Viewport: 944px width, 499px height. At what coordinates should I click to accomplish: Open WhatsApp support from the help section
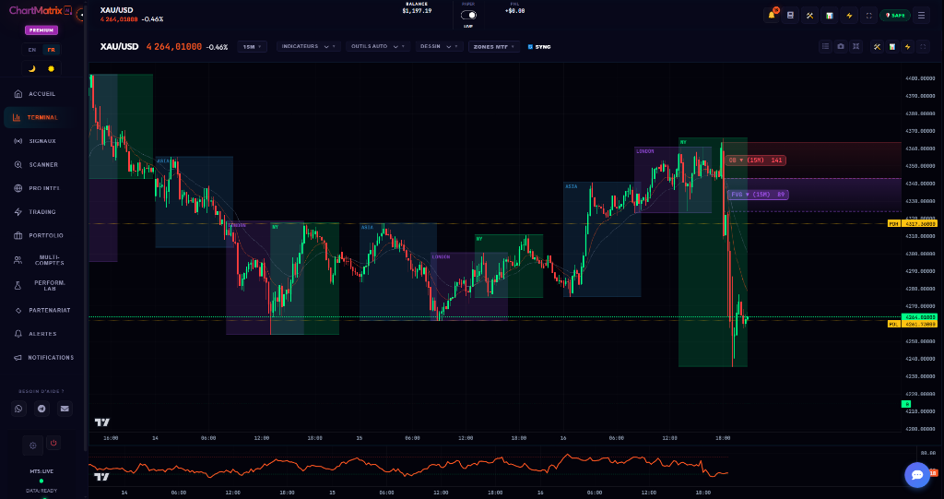pyautogui.click(x=18, y=409)
